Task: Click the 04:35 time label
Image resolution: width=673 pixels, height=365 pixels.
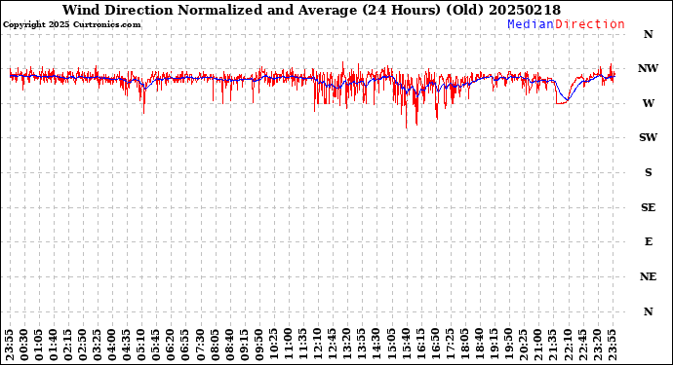Action: tap(127, 345)
